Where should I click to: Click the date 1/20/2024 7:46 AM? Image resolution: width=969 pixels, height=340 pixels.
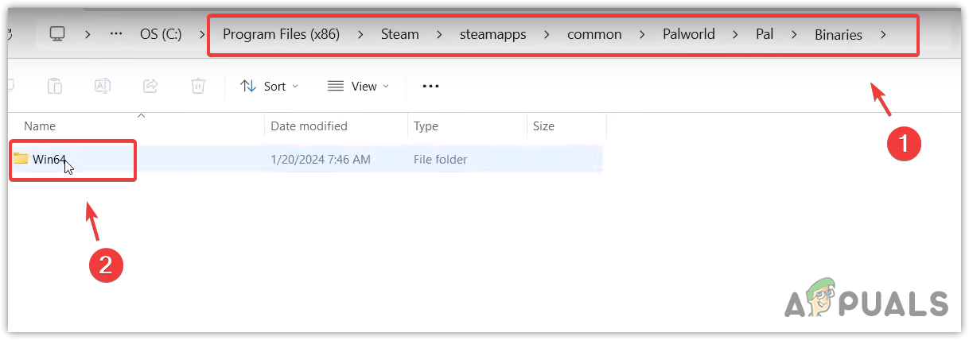point(321,159)
